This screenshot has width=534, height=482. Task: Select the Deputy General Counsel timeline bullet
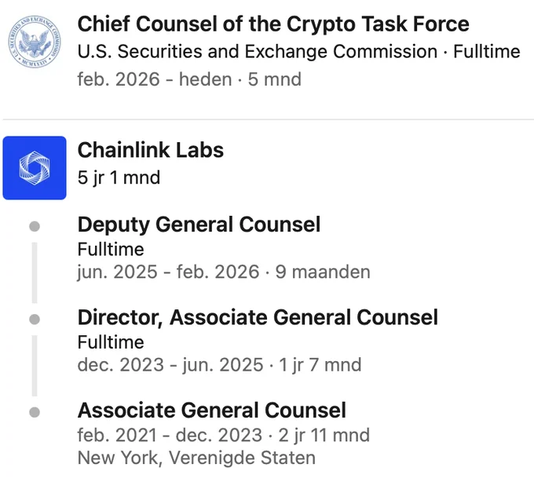35,226
